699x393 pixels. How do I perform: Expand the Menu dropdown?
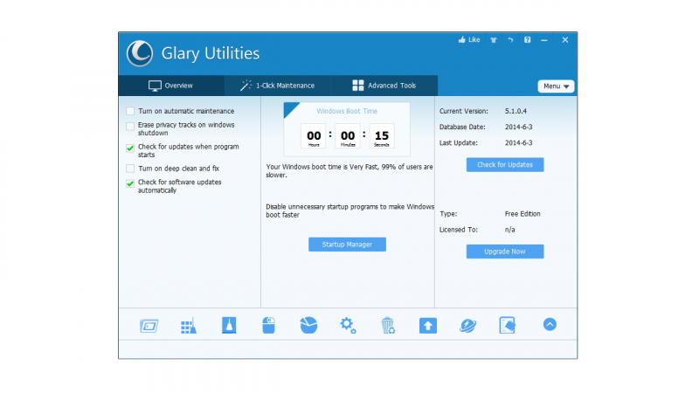pos(556,86)
